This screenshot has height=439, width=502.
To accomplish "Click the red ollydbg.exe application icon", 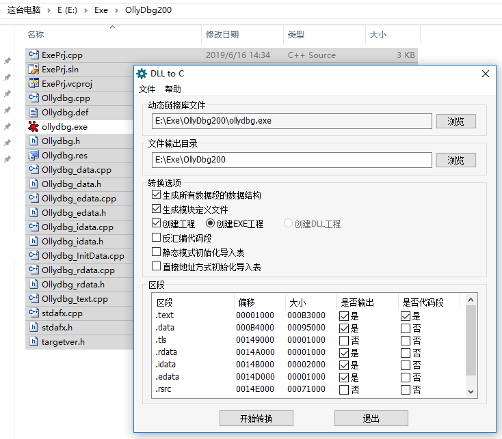I will pyautogui.click(x=34, y=127).
